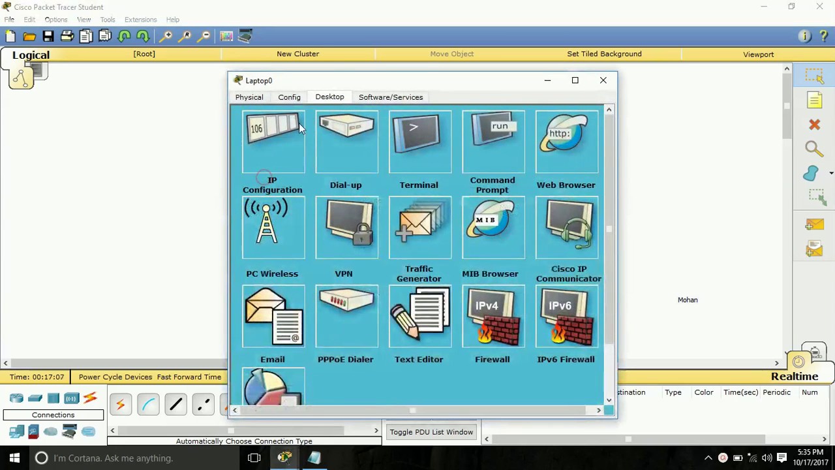Viewport: 835px width, 470px height.
Task: Select the Desktop tab
Action: pyautogui.click(x=329, y=97)
